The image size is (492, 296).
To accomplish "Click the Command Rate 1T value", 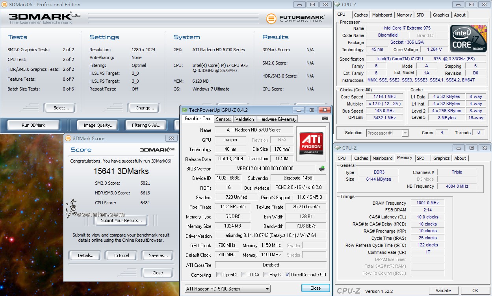I will (427, 252).
